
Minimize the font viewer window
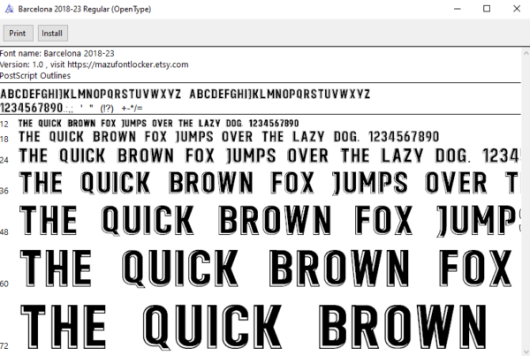[x=458, y=9]
